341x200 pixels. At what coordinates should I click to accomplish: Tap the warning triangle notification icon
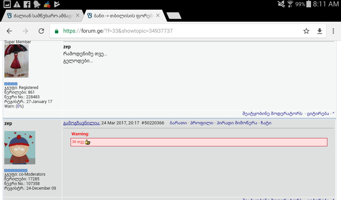[17, 4]
